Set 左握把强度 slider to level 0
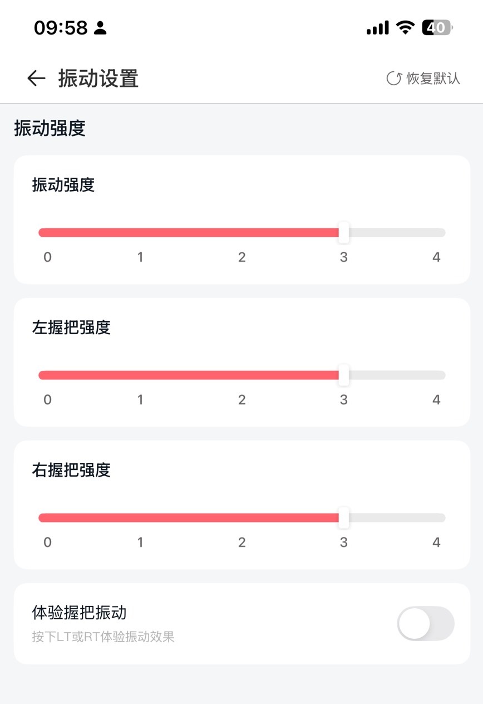 point(47,375)
